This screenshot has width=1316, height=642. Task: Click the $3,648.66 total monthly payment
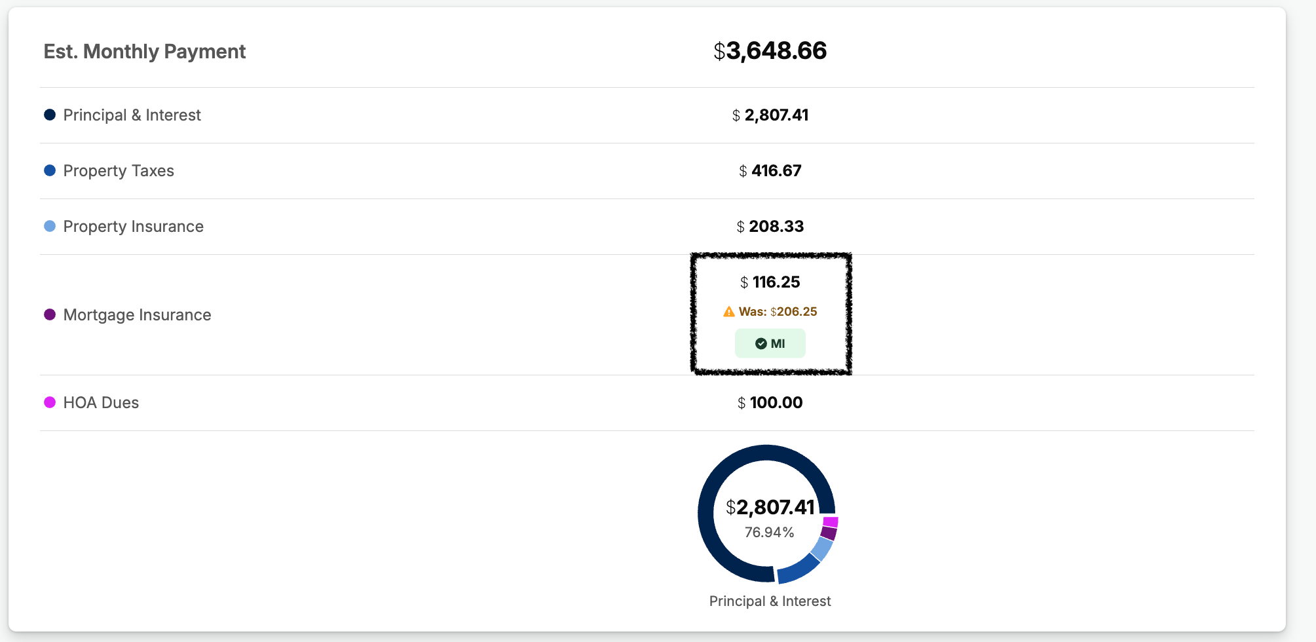(770, 51)
